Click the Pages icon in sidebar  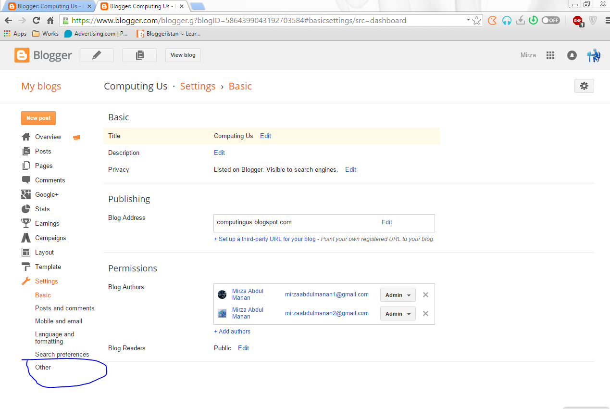click(x=26, y=166)
